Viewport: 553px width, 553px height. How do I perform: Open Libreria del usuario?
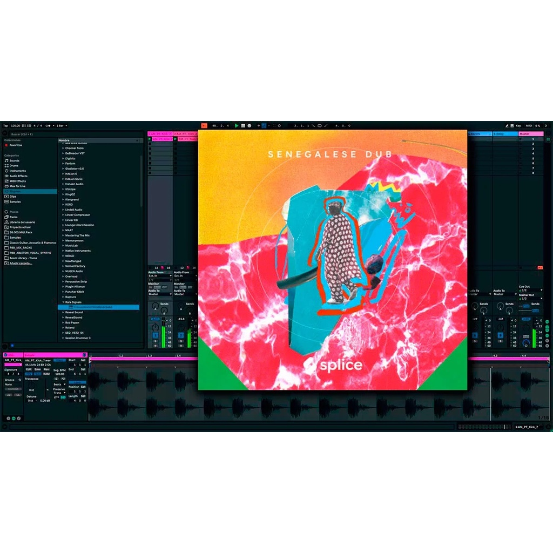(x=22, y=222)
